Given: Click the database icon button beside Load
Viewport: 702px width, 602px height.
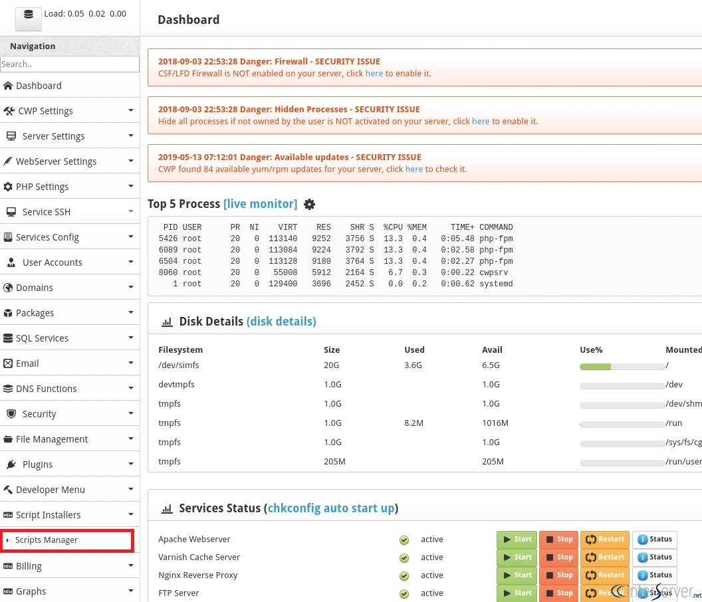Looking at the screenshot, I should [x=28, y=19].
